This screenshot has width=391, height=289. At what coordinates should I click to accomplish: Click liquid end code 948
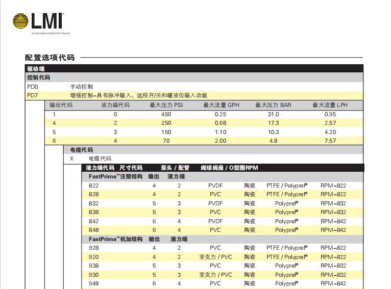click(93, 283)
